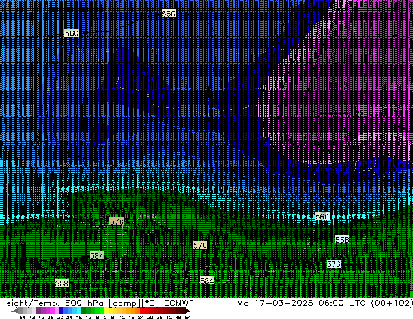Click the grey arrow at the legend's cold end
This screenshot has height=319, width=413.
(15, 310)
